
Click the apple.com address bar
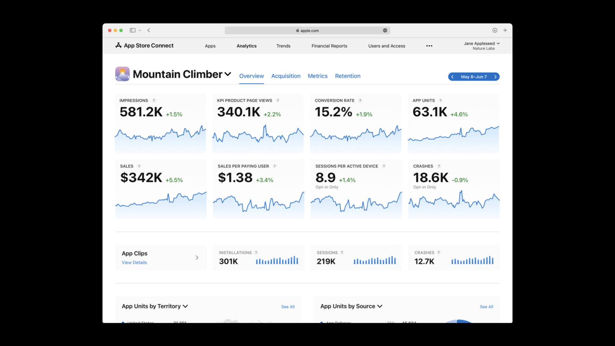pos(307,30)
